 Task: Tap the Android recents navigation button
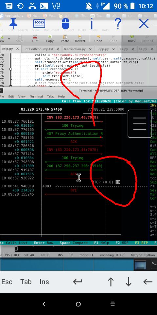pos(113,304)
